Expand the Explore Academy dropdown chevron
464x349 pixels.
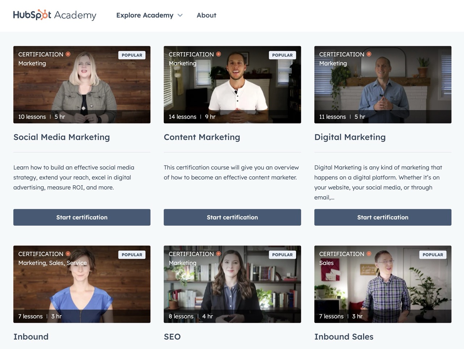click(180, 15)
